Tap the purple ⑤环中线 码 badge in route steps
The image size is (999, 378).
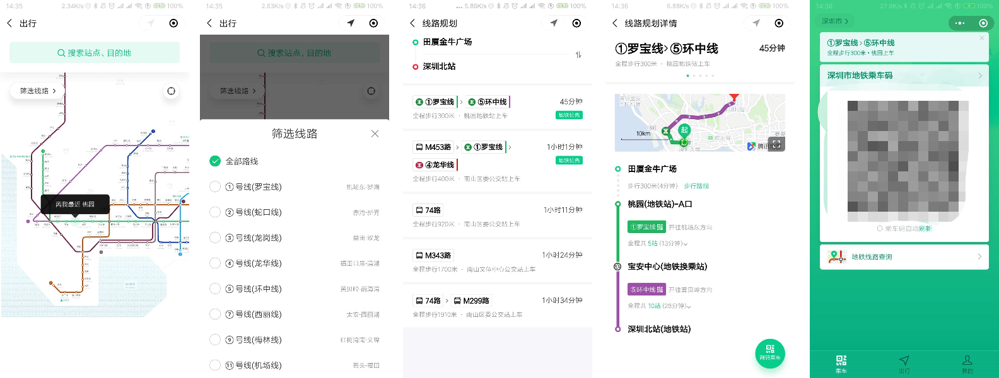(646, 290)
